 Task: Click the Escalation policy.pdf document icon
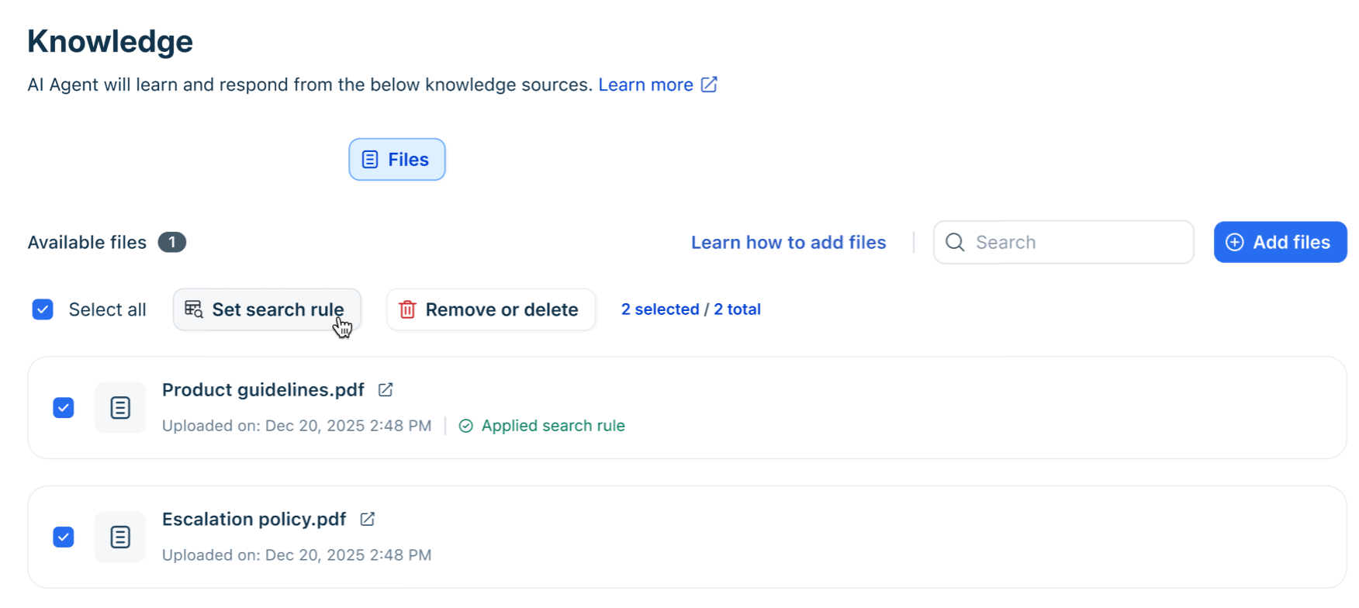[x=120, y=537]
